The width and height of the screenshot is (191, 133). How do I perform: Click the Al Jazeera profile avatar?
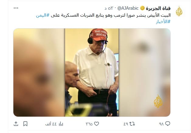(x=179, y=11)
